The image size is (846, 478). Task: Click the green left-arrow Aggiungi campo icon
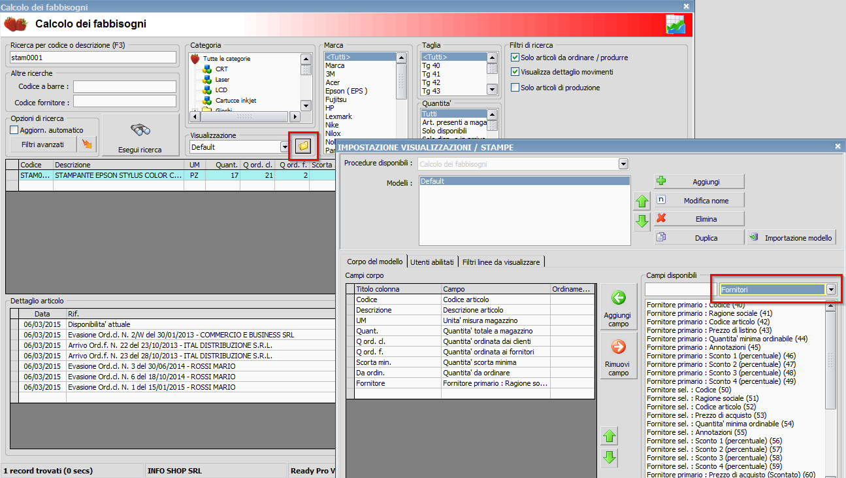pyautogui.click(x=618, y=298)
